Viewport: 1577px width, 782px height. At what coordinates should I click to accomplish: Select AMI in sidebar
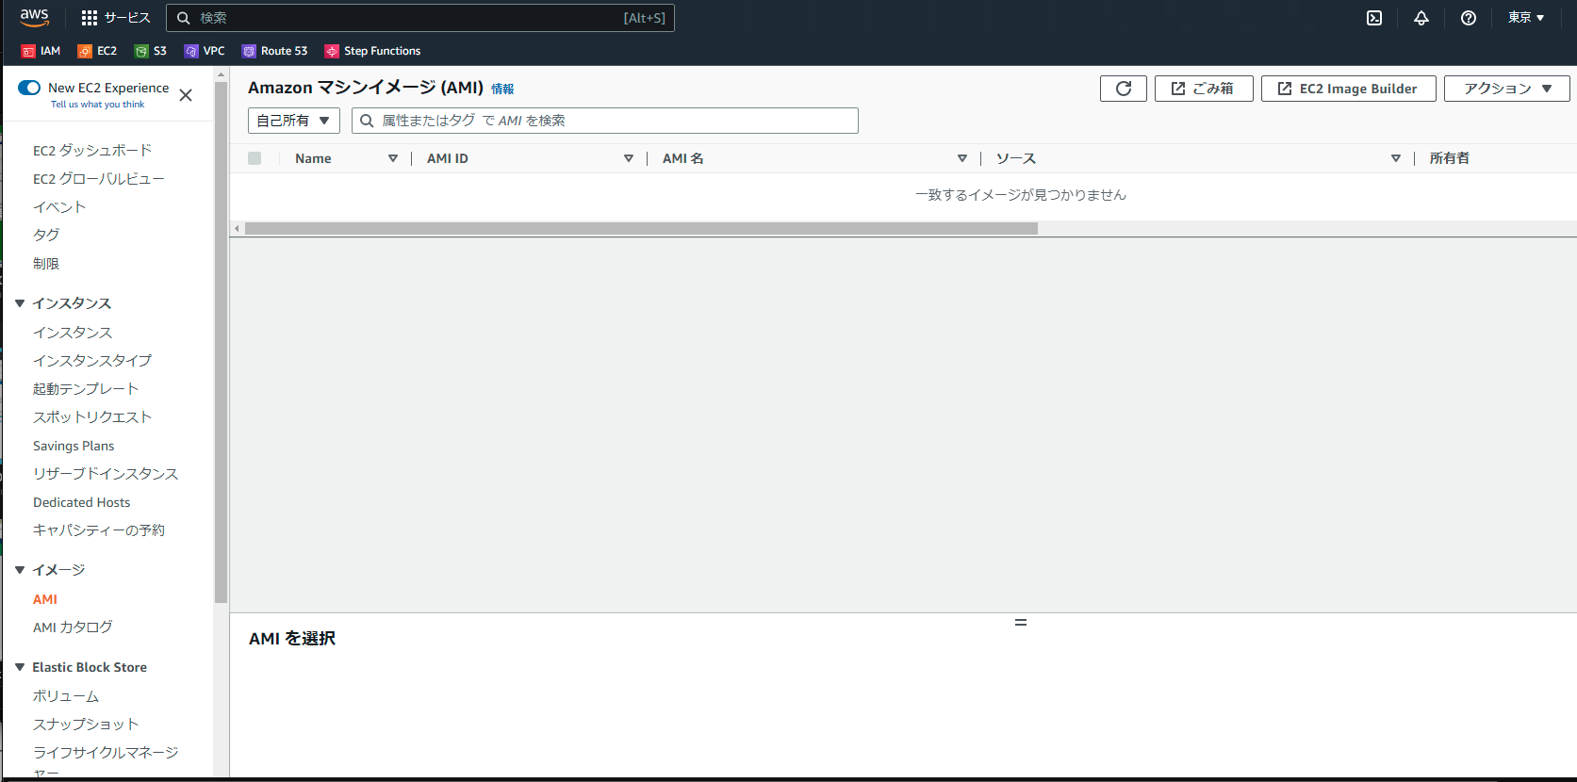[45, 599]
